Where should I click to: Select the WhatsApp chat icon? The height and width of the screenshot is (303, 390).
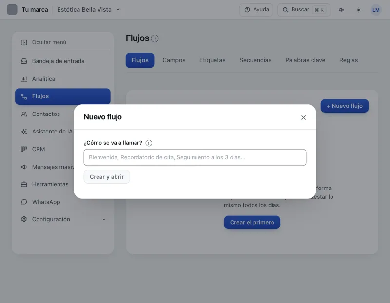point(24,202)
